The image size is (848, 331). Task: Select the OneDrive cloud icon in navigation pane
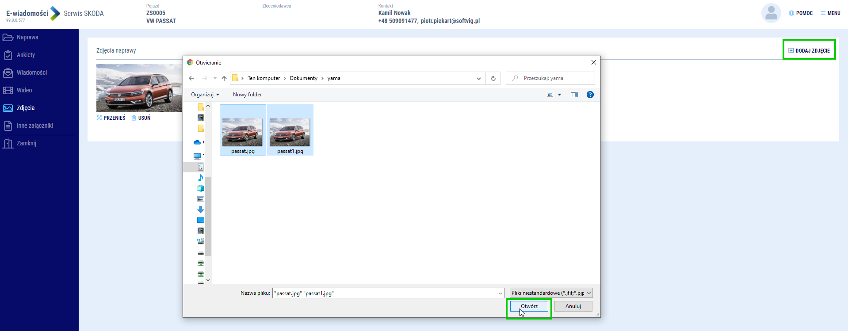click(x=197, y=142)
